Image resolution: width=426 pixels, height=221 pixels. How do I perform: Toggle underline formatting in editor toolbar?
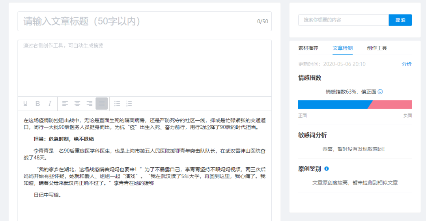(25, 103)
